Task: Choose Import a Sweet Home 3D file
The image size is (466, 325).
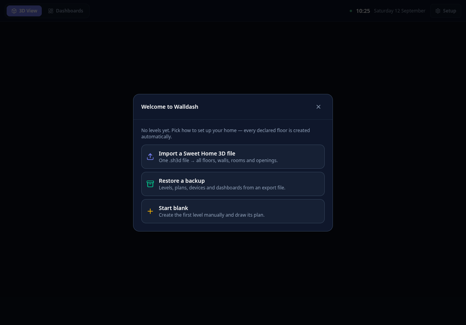Action: (233, 157)
